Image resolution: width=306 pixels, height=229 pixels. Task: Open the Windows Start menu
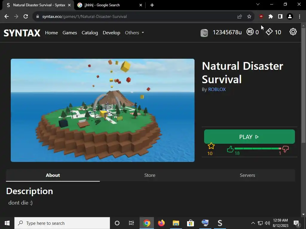[7, 223]
